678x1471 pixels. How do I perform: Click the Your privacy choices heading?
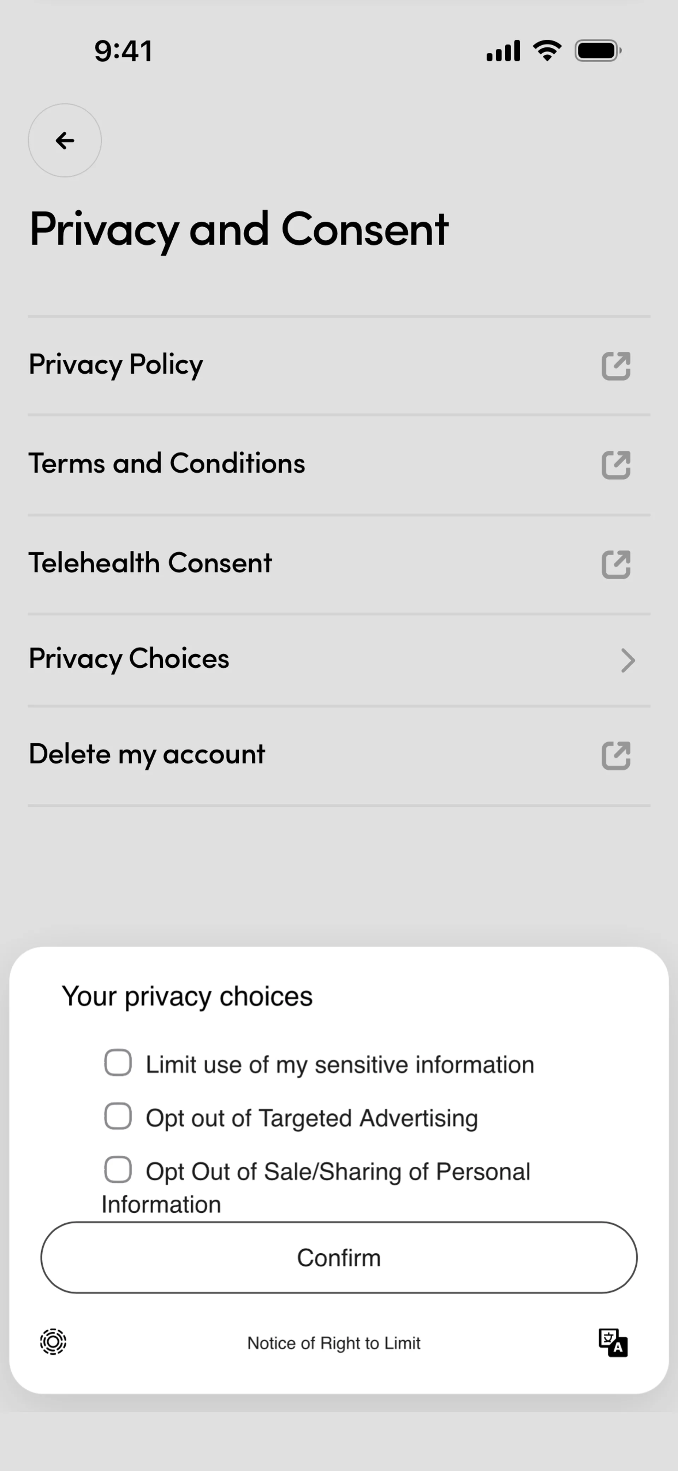coord(187,996)
